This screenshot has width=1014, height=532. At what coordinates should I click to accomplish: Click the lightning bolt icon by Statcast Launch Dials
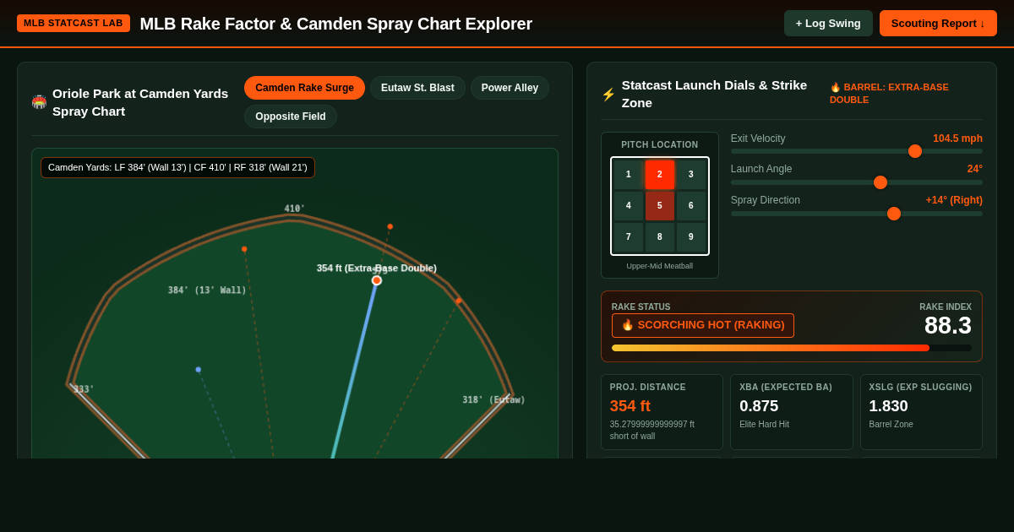pos(608,95)
